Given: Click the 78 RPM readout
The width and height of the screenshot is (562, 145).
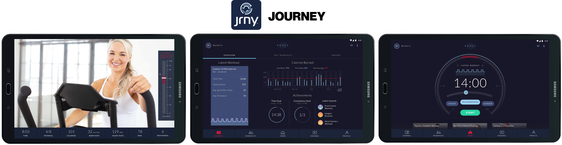Looking at the screenshot, I should (140, 133).
